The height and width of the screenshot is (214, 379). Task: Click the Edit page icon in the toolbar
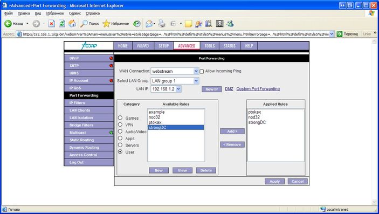click(x=173, y=24)
